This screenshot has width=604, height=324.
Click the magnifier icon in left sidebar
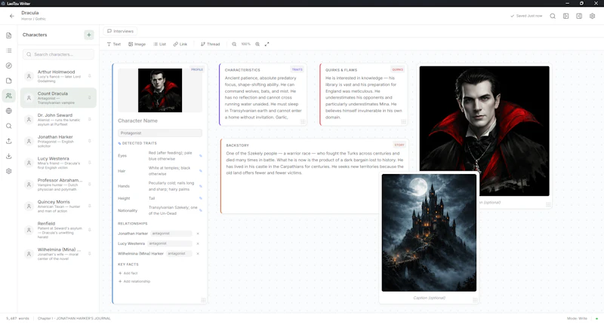point(9,126)
